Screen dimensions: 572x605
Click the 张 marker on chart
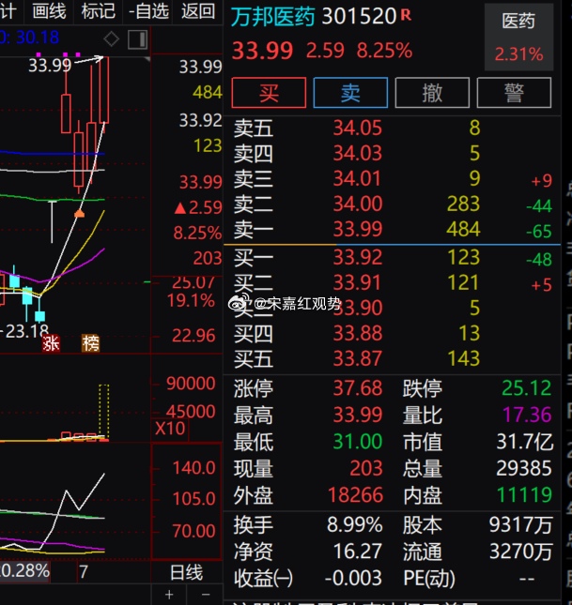pyautogui.click(x=51, y=343)
